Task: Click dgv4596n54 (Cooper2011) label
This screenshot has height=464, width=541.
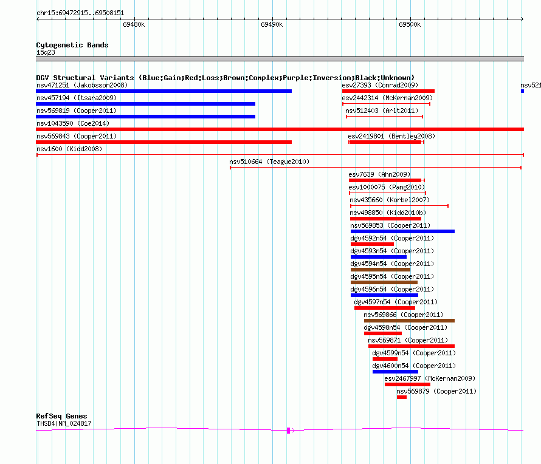Action: [x=392, y=289]
